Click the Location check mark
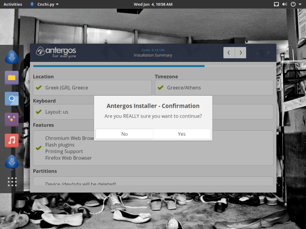Screen dimensions: 306x229 pyautogui.click(x=39, y=88)
